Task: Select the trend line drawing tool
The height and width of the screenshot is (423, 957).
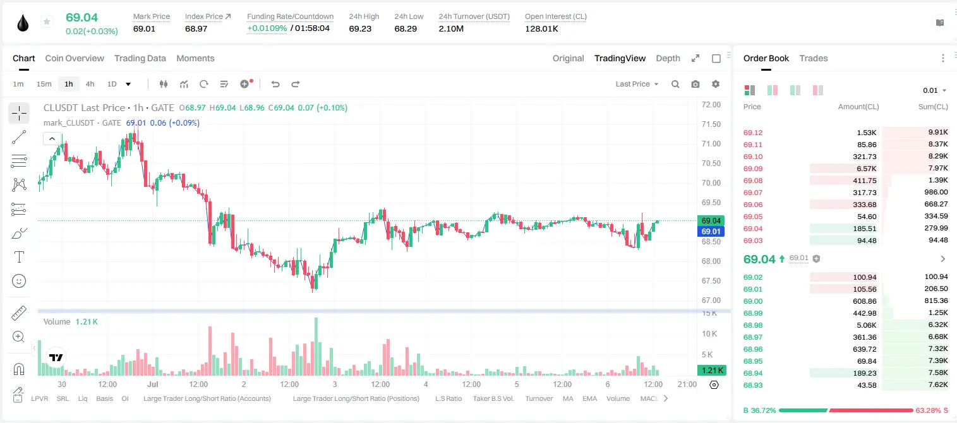Action: point(19,137)
